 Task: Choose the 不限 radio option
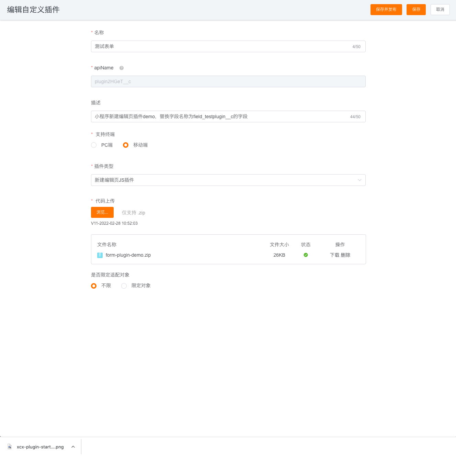tap(94, 286)
